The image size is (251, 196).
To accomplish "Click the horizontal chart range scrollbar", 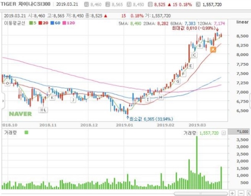I will pos(201,194).
